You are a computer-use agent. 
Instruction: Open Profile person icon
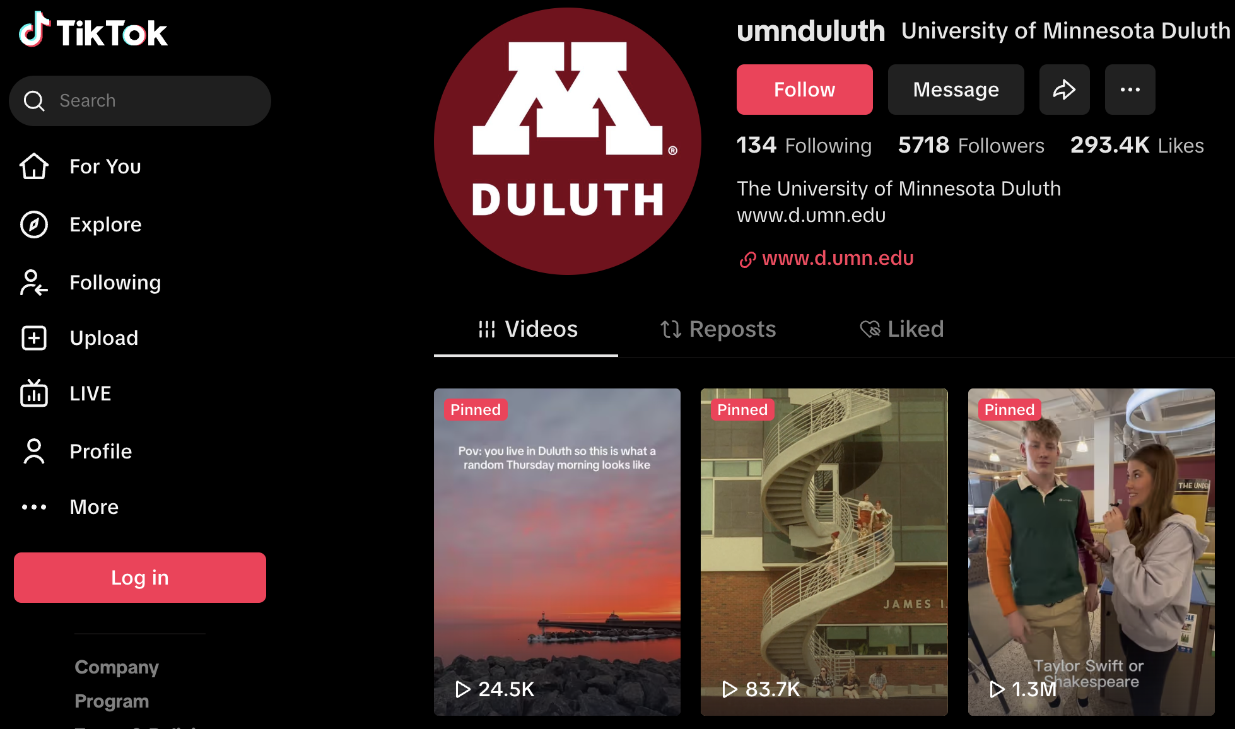click(x=34, y=452)
